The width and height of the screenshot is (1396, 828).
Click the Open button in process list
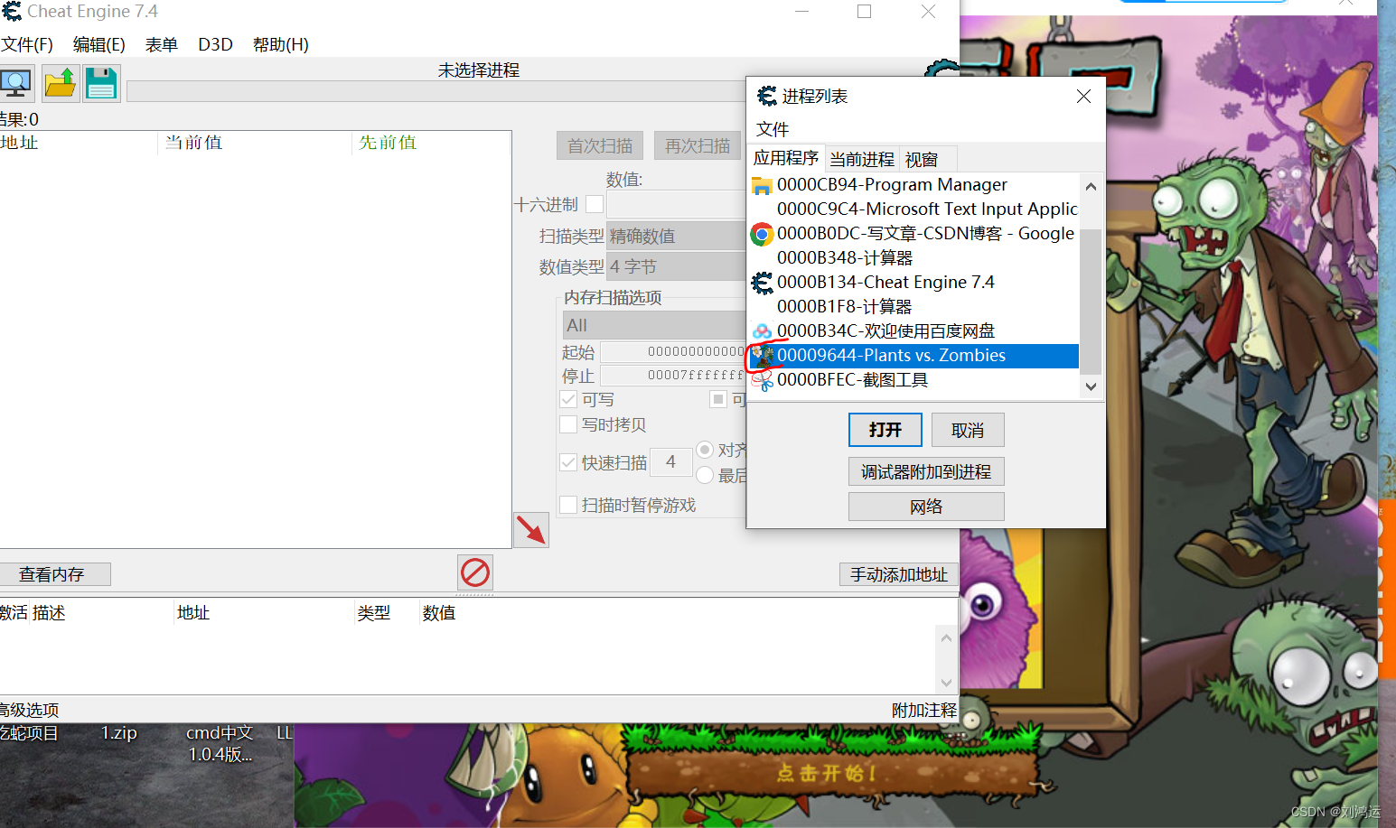[885, 430]
